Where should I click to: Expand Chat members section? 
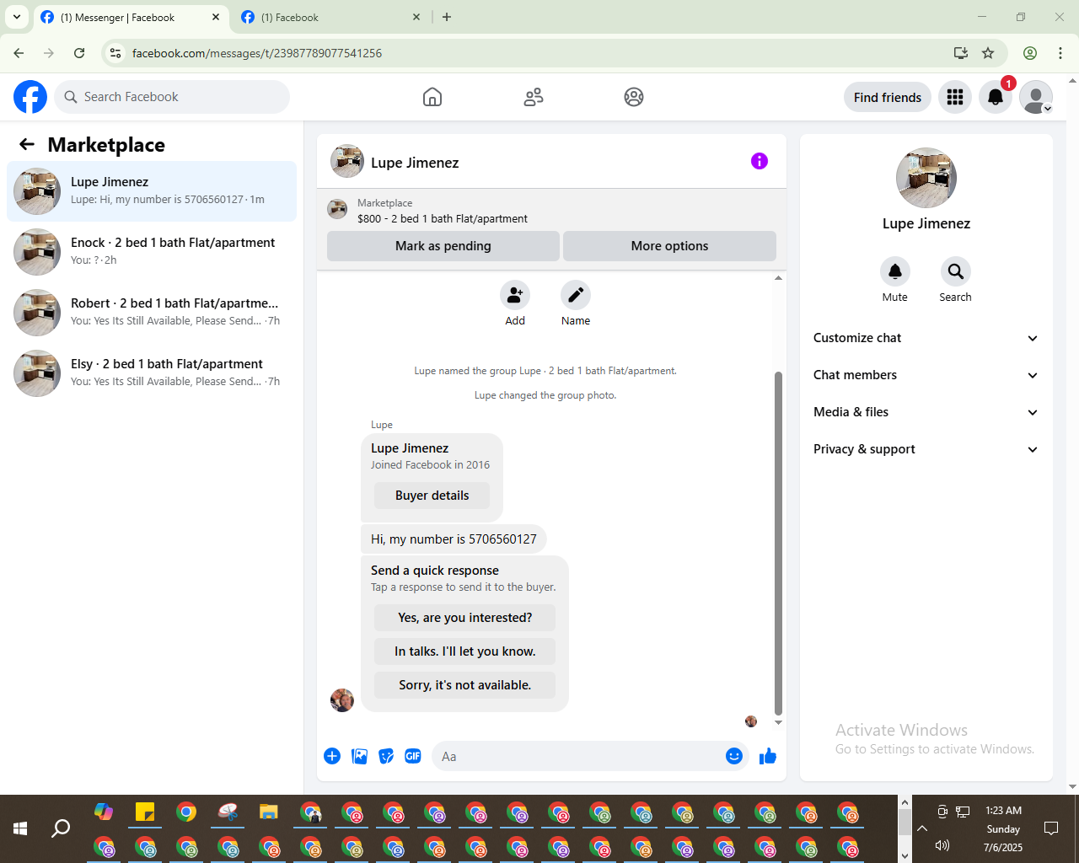click(x=926, y=375)
